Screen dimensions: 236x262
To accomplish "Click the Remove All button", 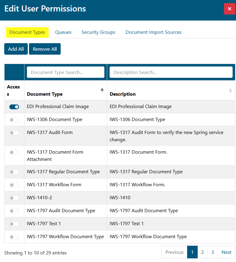I will 45,49.
